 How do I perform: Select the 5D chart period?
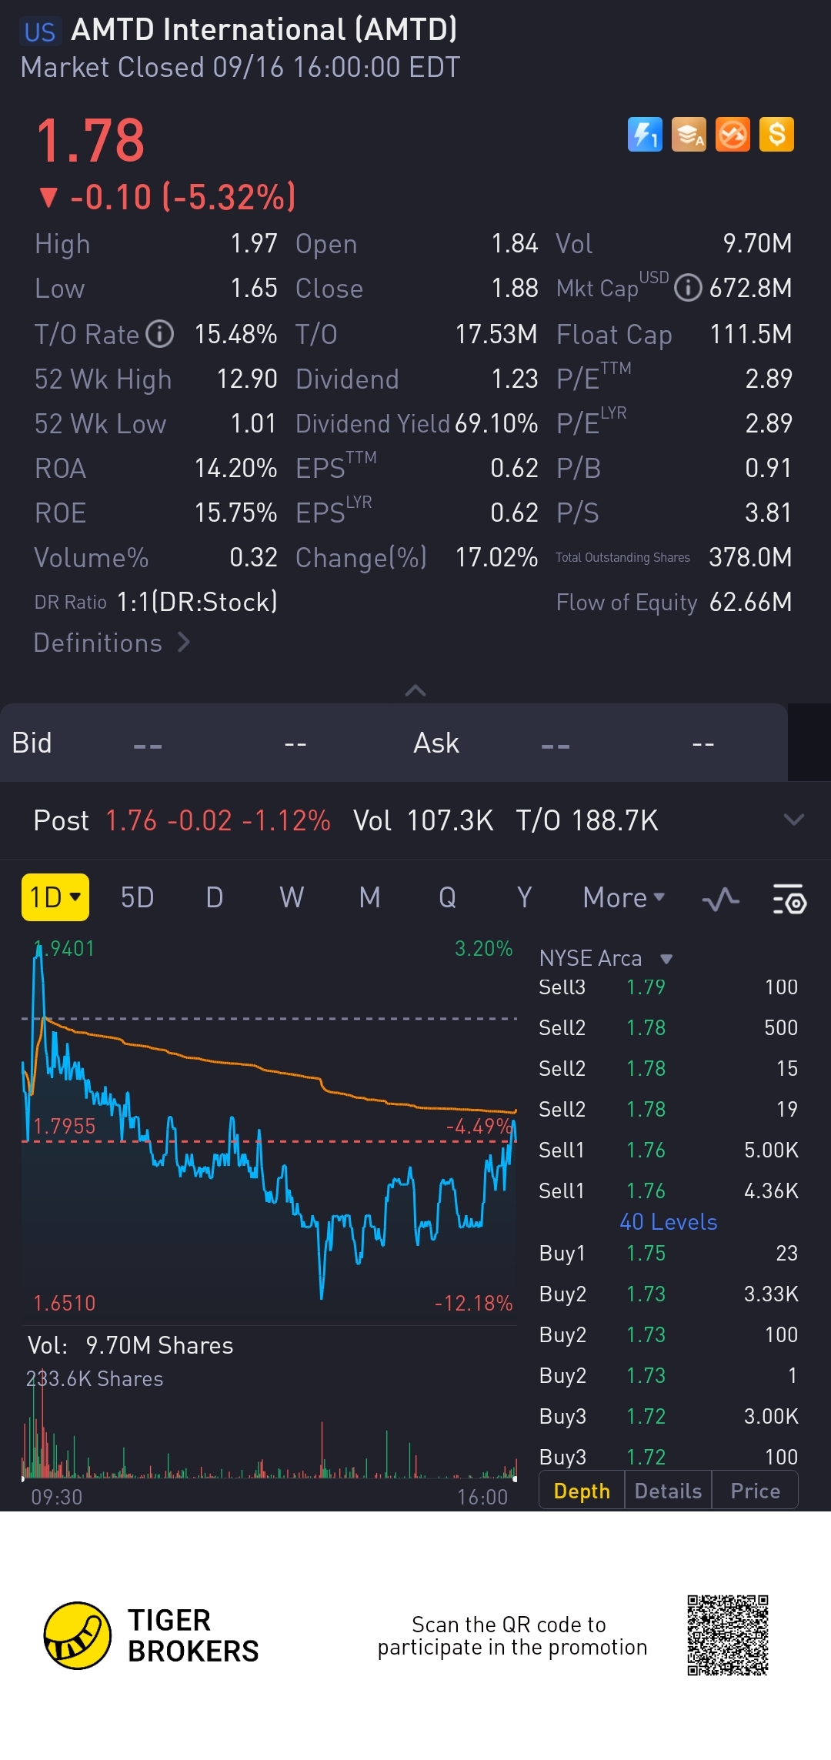coord(137,897)
